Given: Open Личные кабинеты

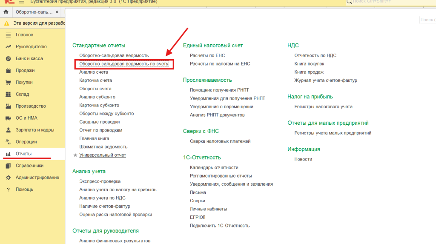Looking at the screenshot, I should tap(208, 209).
